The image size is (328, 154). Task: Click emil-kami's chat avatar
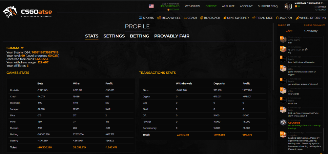coord(283,39)
